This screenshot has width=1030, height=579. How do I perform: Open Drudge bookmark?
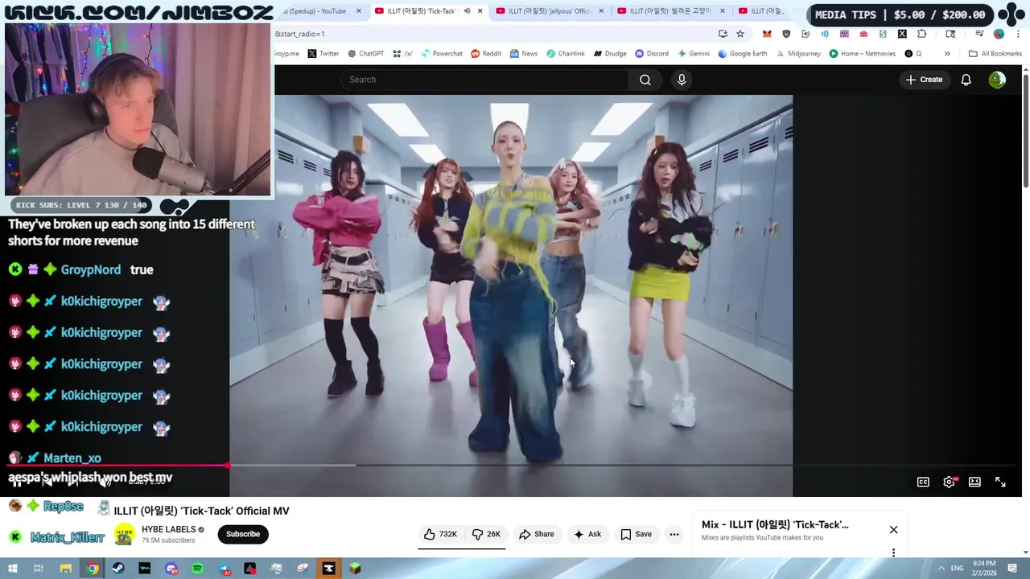pyautogui.click(x=610, y=54)
